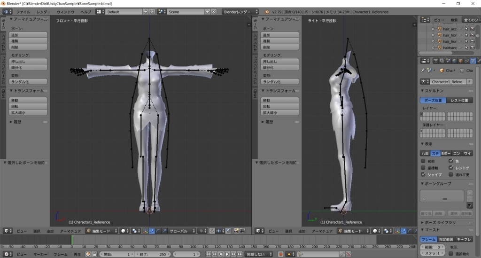Click the Character1_Refere... armature name field

pyautogui.click(x=448, y=82)
